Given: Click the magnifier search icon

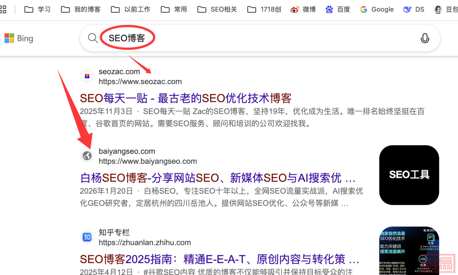Looking at the screenshot, I should [93, 38].
